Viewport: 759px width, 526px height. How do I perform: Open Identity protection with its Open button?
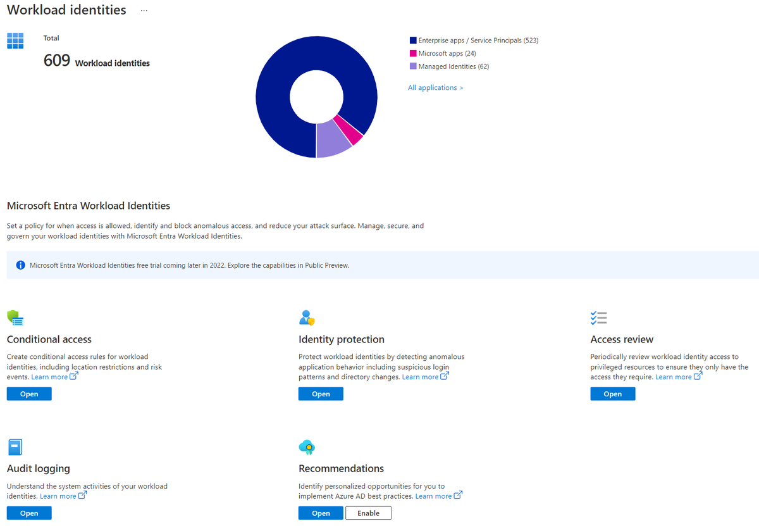pos(321,394)
